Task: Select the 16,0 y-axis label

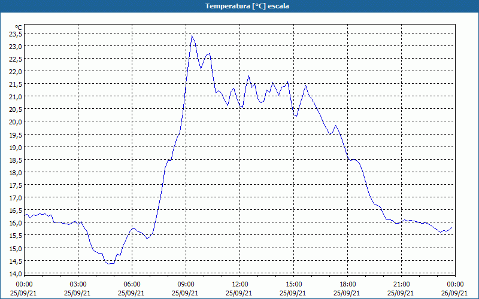Action: [x=16, y=223]
